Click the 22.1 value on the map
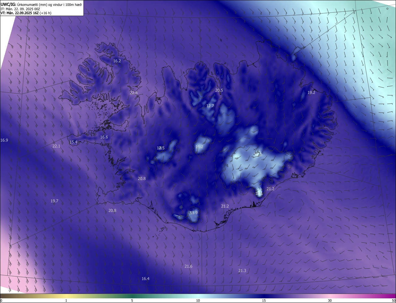Screen dimensions: 396x303 point(56,146)
